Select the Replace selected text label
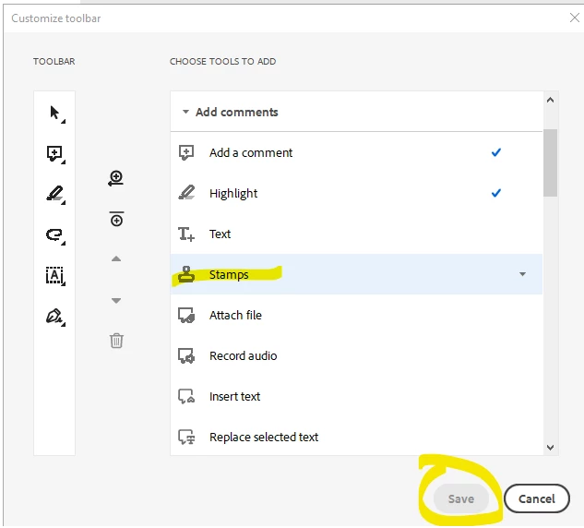 pyautogui.click(x=264, y=438)
